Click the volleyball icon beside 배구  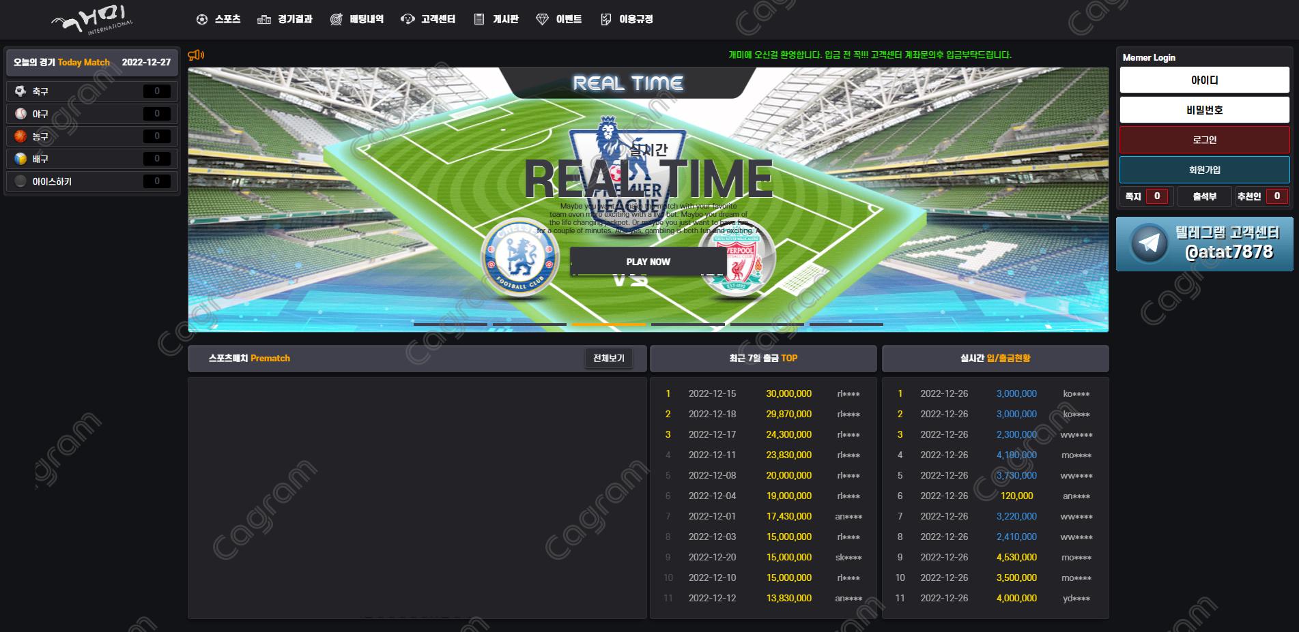(x=20, y=159)
